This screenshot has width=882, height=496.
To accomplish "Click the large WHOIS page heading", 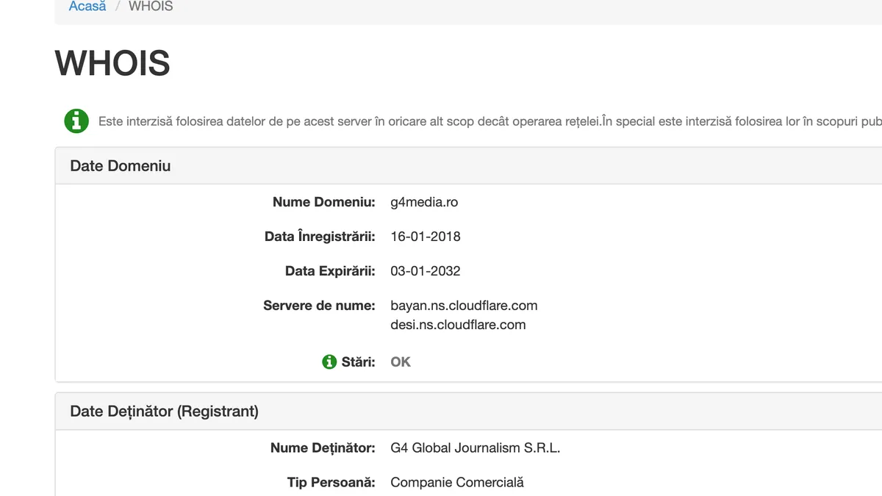I will (112, 63).
